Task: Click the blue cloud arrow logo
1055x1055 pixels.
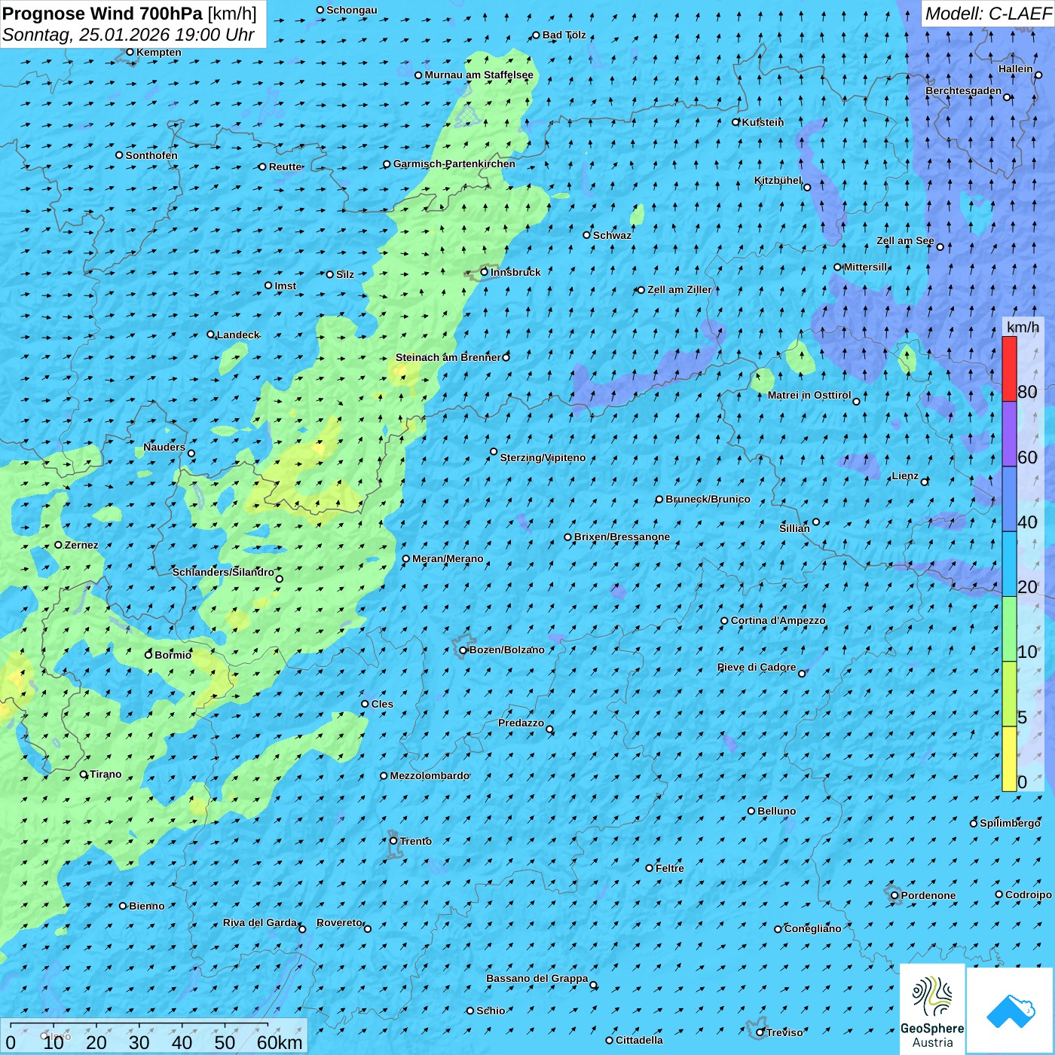Action: pos(1011,1011)
